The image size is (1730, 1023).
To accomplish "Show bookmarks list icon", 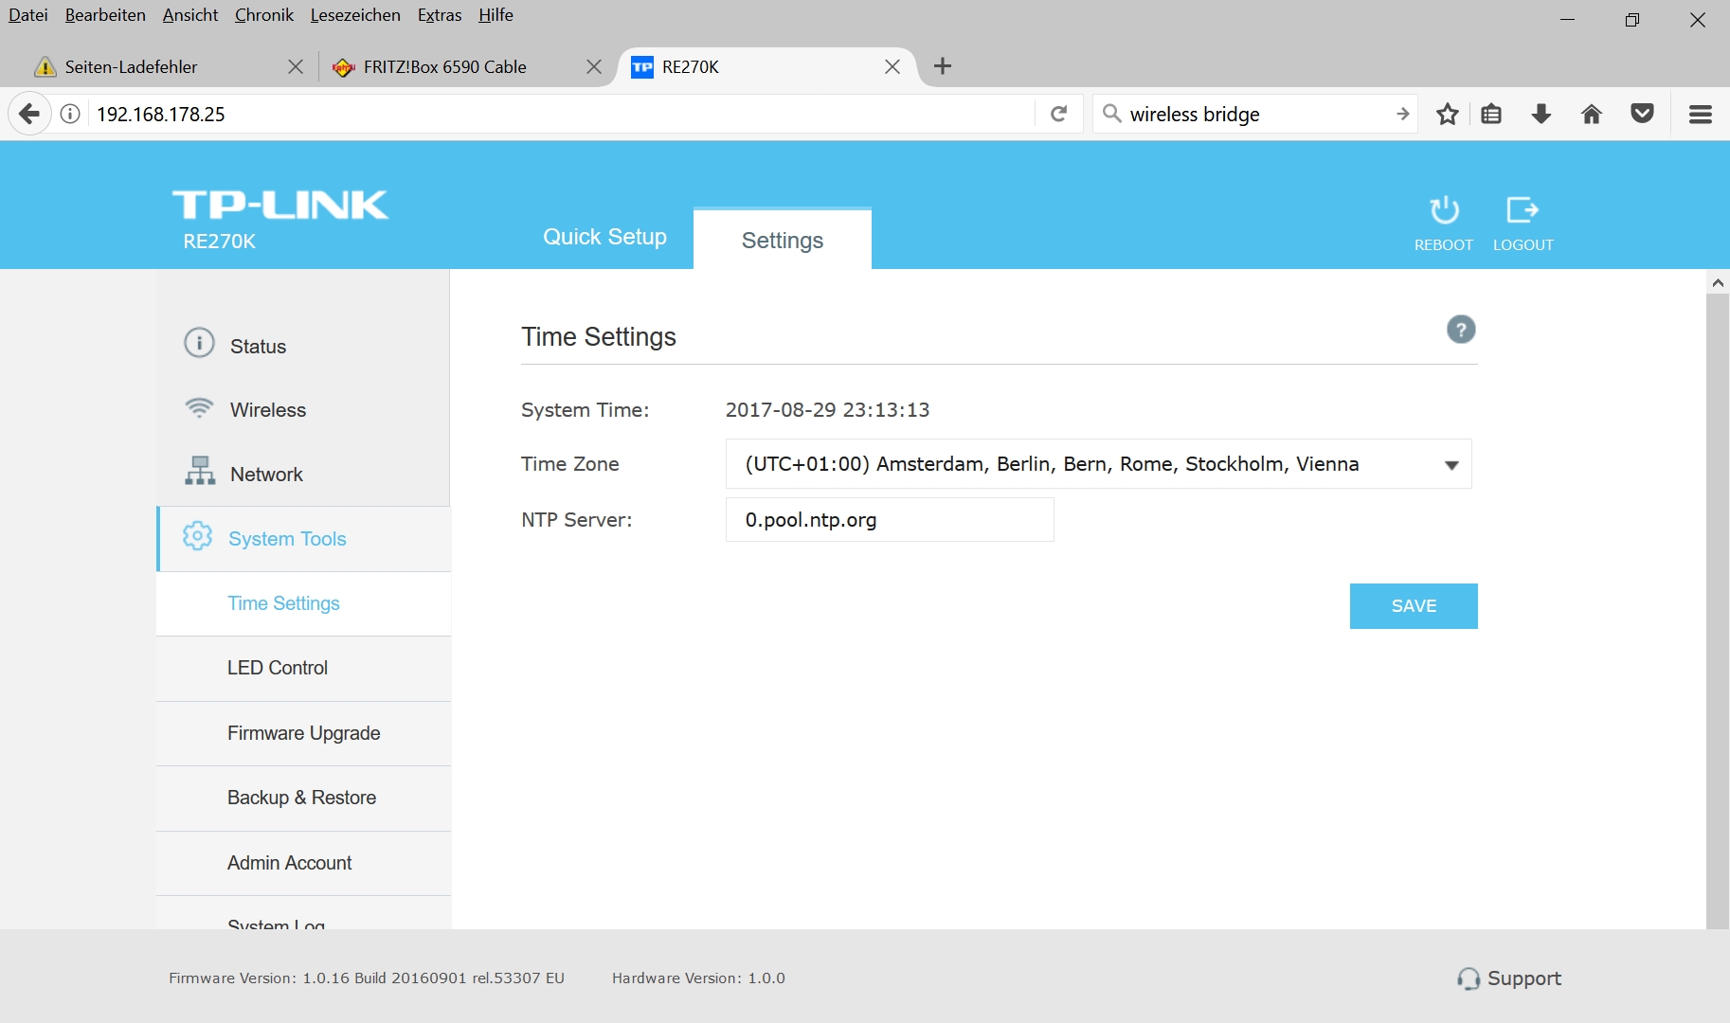I will (x=1491, y=115).
